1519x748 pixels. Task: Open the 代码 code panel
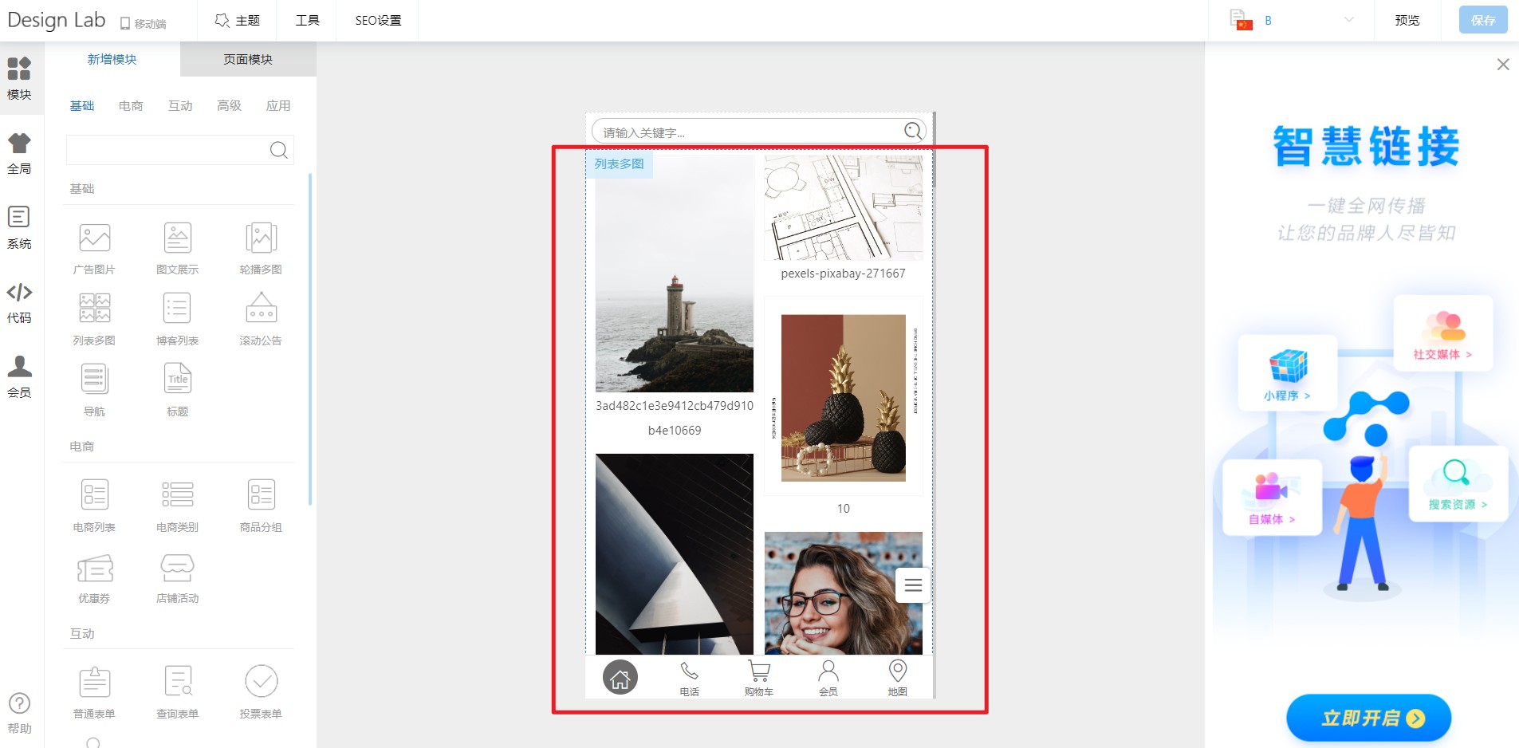point(19,302)
